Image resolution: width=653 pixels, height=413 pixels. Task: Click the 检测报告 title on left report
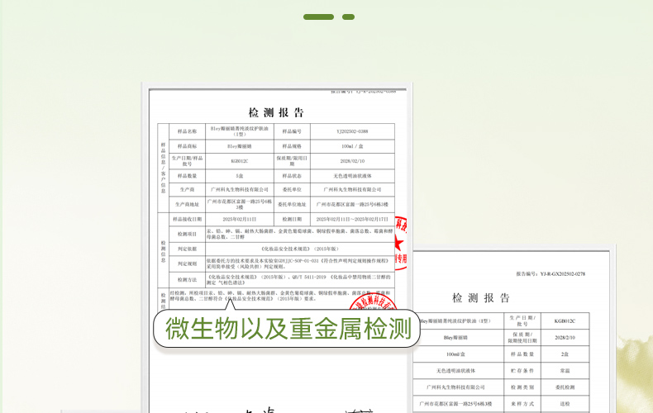pos(276,112)
